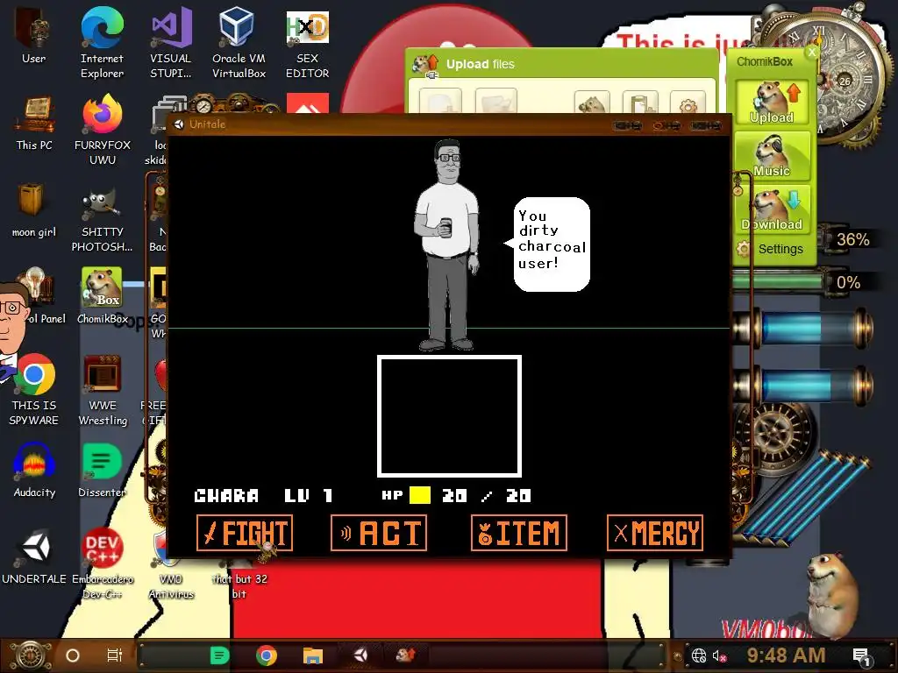Close the ChomikBox panel
Screen dimensions: 898x673
(811, 52)
